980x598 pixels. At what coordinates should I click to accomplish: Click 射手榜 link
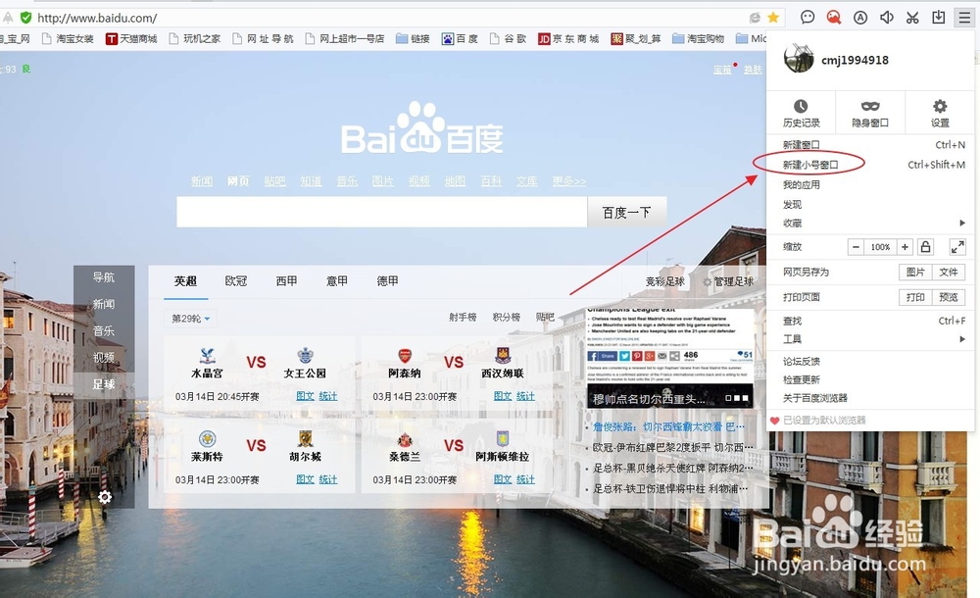[x=463, y=318]
